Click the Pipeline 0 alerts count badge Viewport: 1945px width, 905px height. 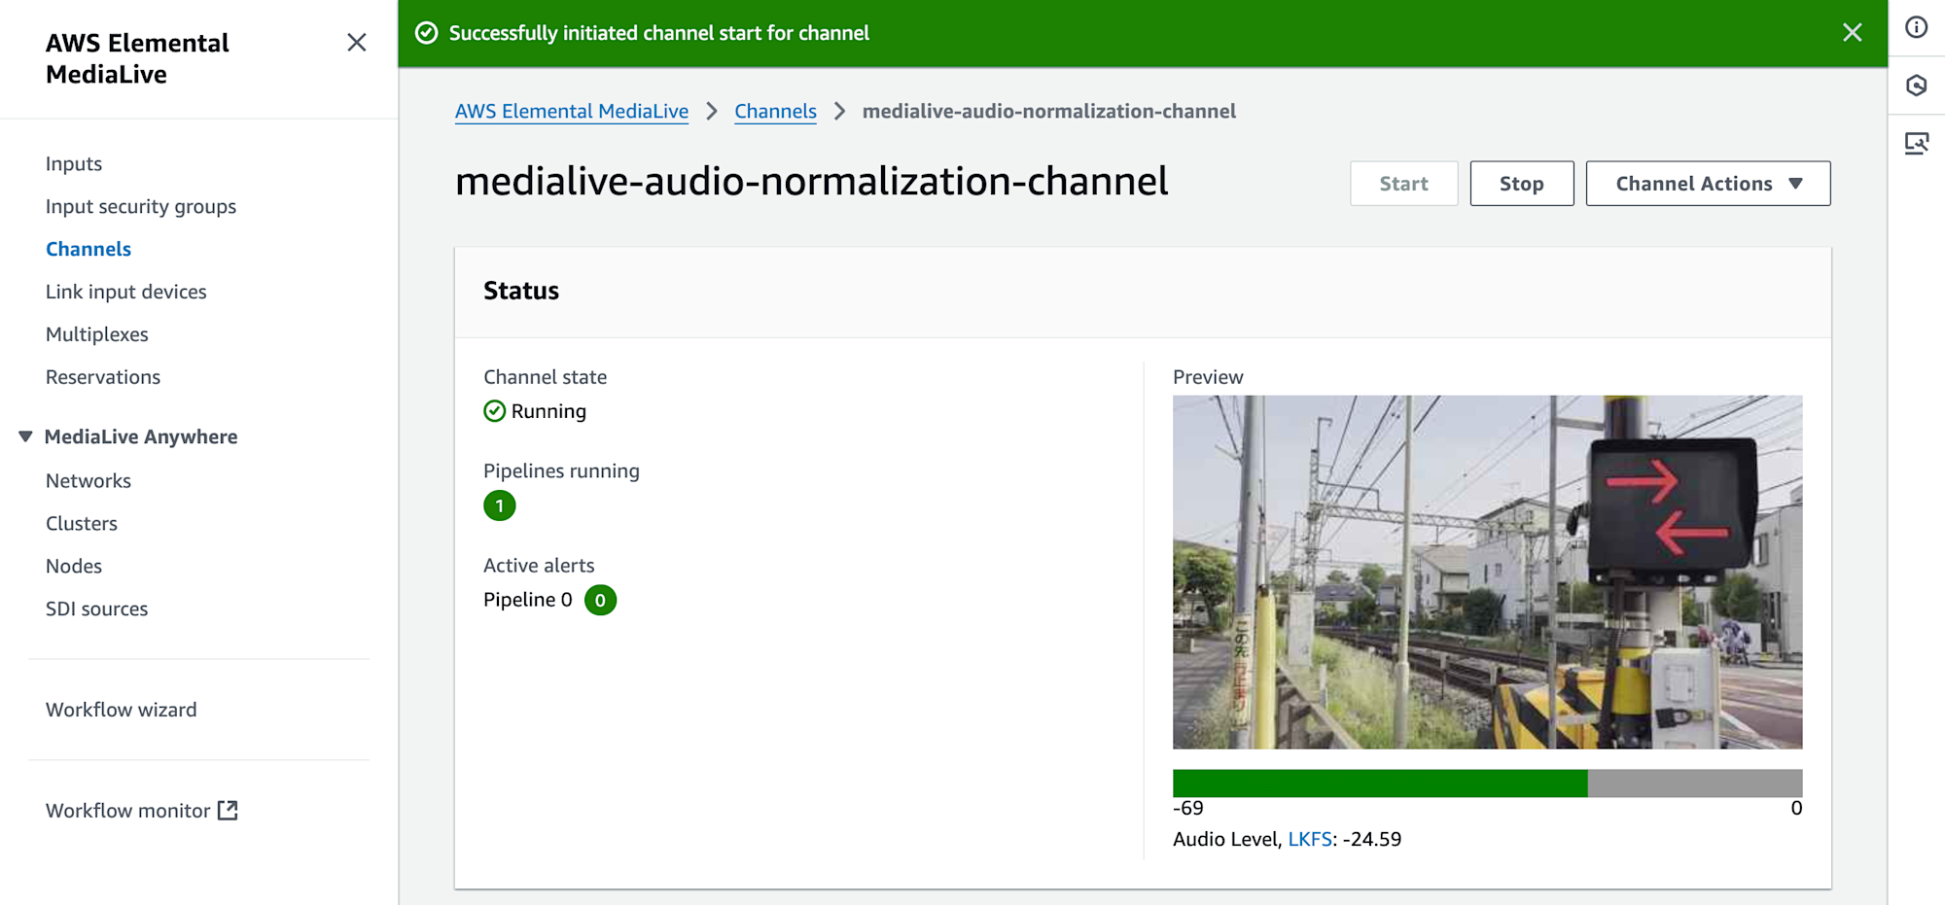600,600
